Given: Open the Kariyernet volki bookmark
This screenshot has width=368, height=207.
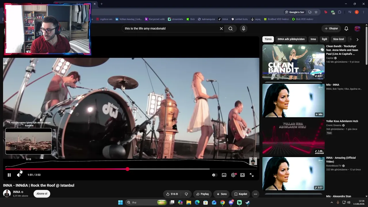Looking at the screenshot, I should 155,19.
